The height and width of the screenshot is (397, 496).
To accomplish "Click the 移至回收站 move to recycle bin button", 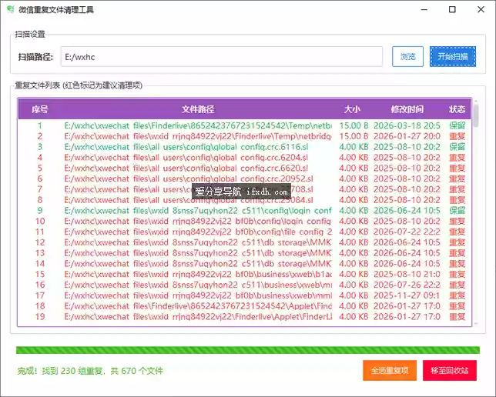I will tap(450, 370).
